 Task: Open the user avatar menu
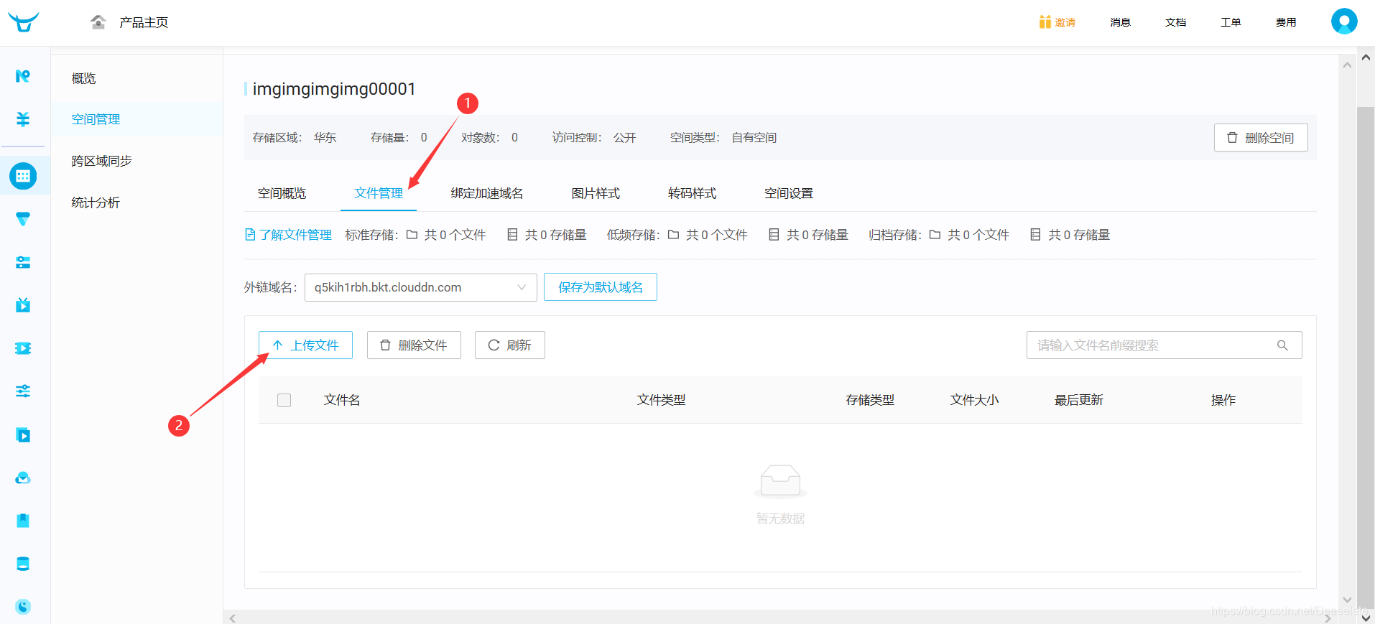pyautogui.click(x=1344, y=22)
